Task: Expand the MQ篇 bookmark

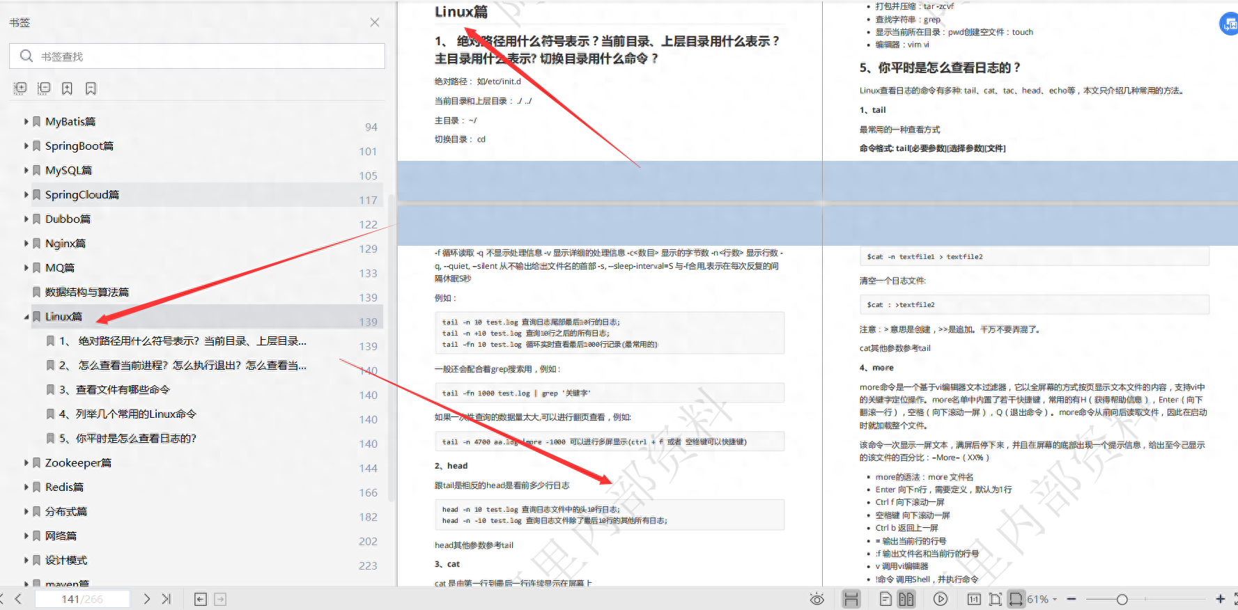Action: click(26, 267)
